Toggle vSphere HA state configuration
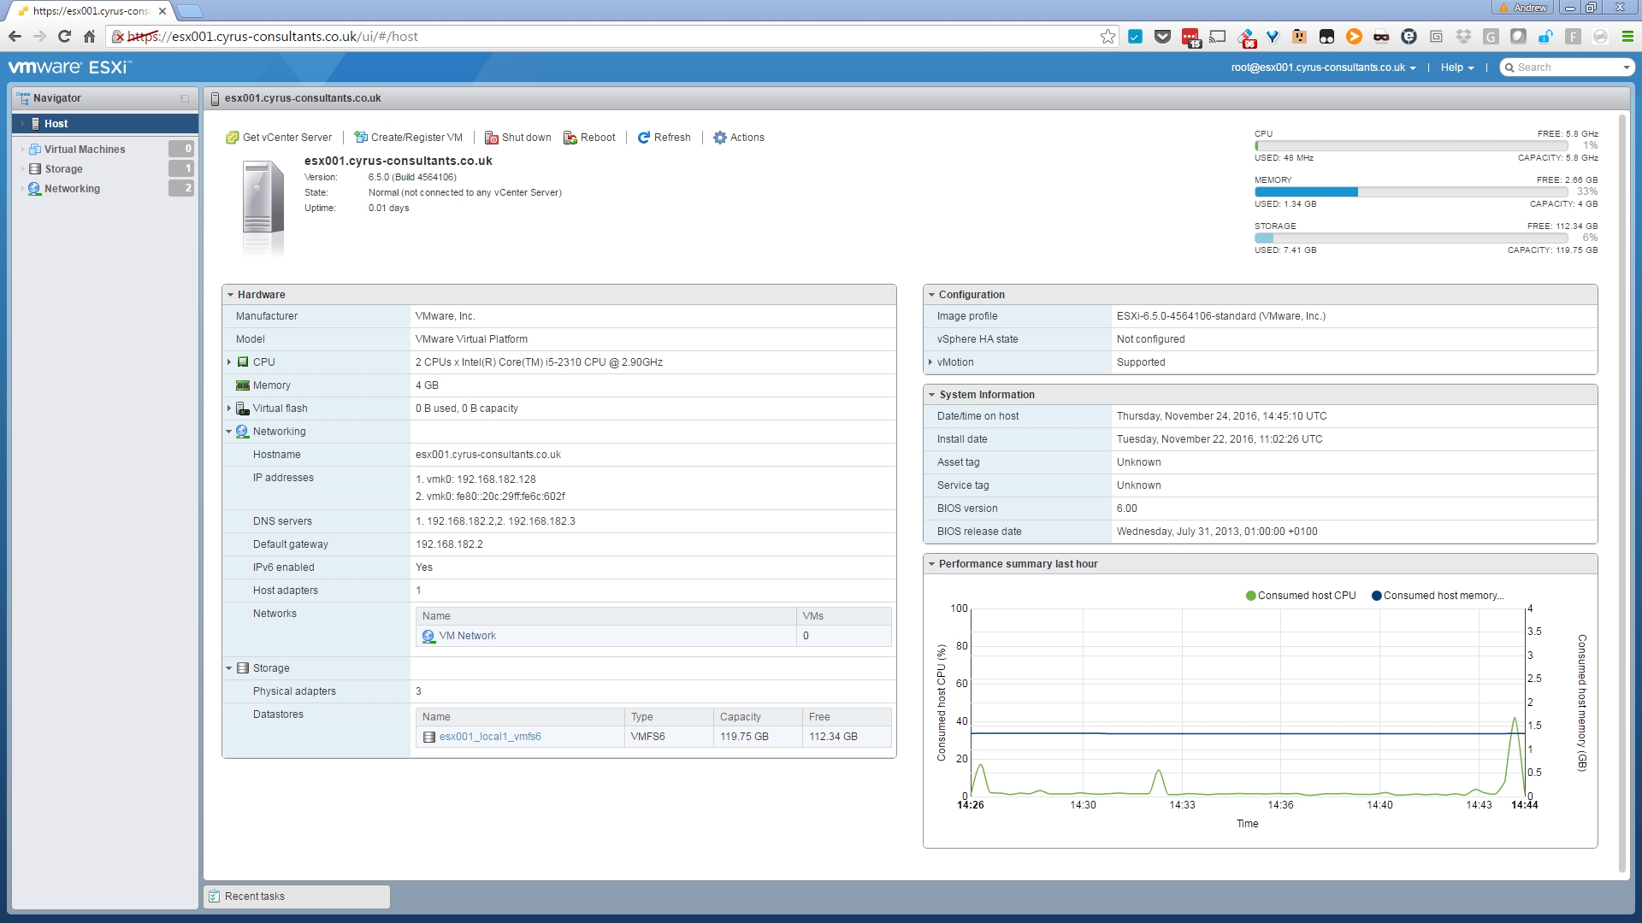The width and height of the screenshot is (1642, 923). coord(977,339)
